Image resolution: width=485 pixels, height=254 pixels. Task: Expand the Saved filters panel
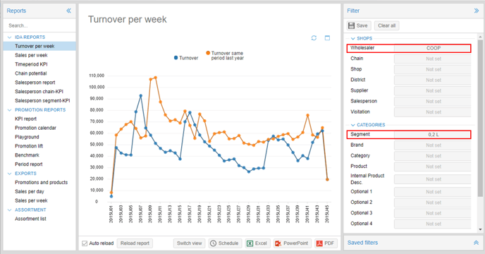[x=476, y=243]
